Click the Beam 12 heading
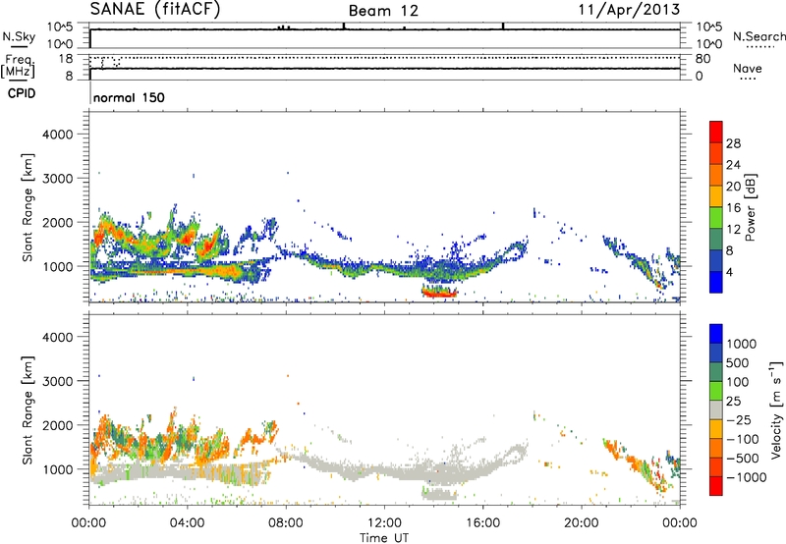Viewport: 786px width, 544px height. (x=383, y=11)
